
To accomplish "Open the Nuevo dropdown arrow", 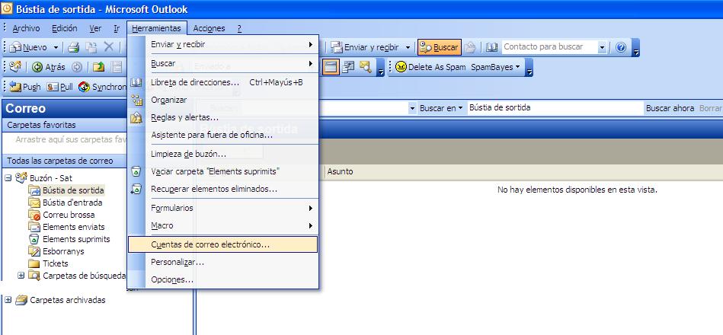I will point(56,47).
